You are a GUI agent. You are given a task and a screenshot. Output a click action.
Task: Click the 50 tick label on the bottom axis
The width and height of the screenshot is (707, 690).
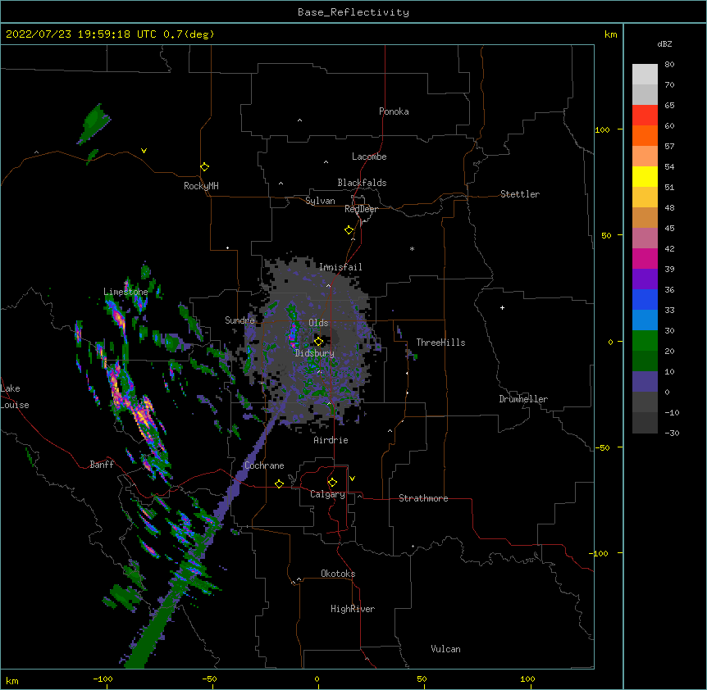pos(422,679)
